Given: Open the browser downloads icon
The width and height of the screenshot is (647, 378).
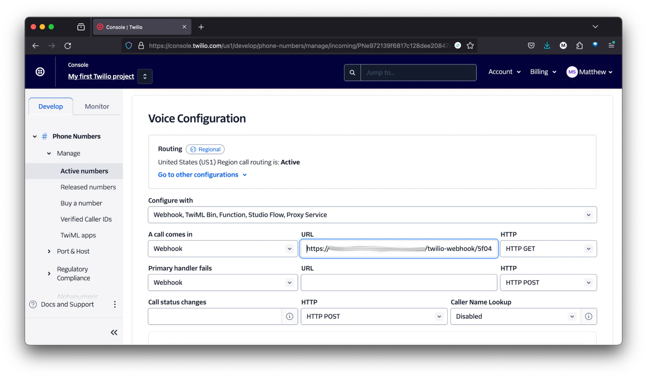Looking at the screenshot, I should point(547,46).
